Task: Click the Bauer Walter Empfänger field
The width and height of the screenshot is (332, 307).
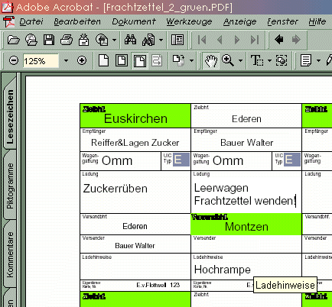Action: (246, 140)
